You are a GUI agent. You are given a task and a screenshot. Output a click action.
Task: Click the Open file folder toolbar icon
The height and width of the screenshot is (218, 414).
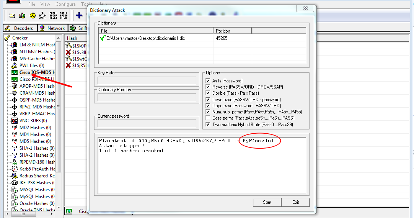[12, 15]
